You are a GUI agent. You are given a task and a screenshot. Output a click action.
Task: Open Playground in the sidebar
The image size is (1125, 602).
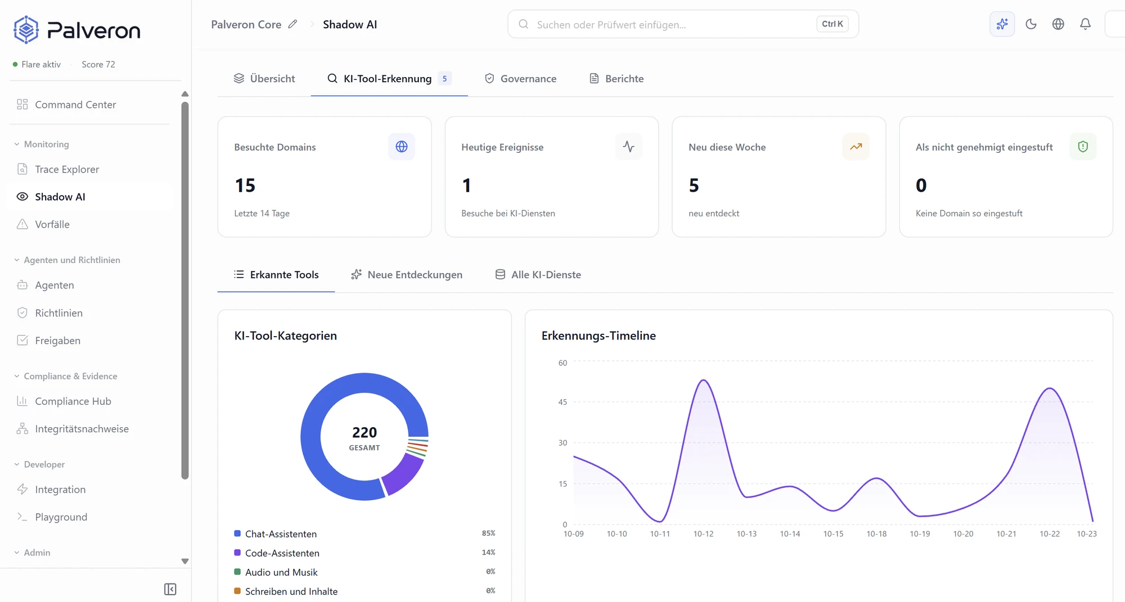[90, 517]
